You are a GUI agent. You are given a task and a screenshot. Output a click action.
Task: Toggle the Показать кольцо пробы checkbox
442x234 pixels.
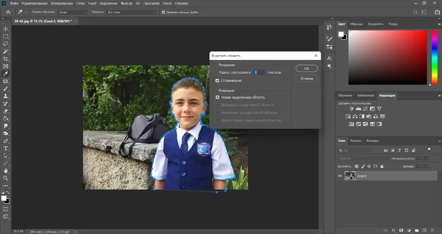click(164, 12)
